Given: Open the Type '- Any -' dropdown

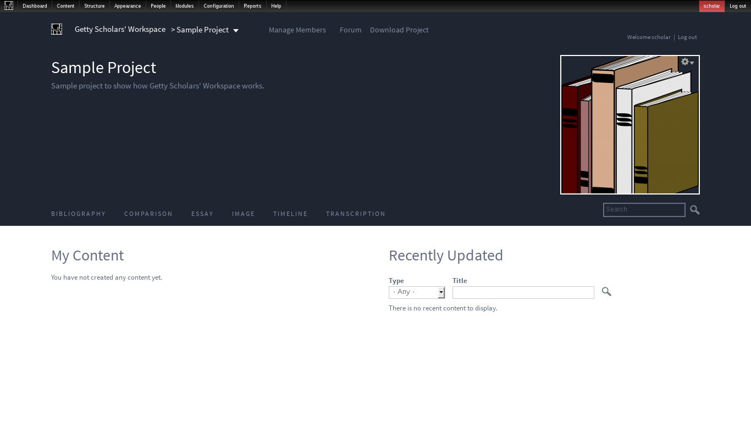Looking at the screenshot, I should click(x=417, y=292).
